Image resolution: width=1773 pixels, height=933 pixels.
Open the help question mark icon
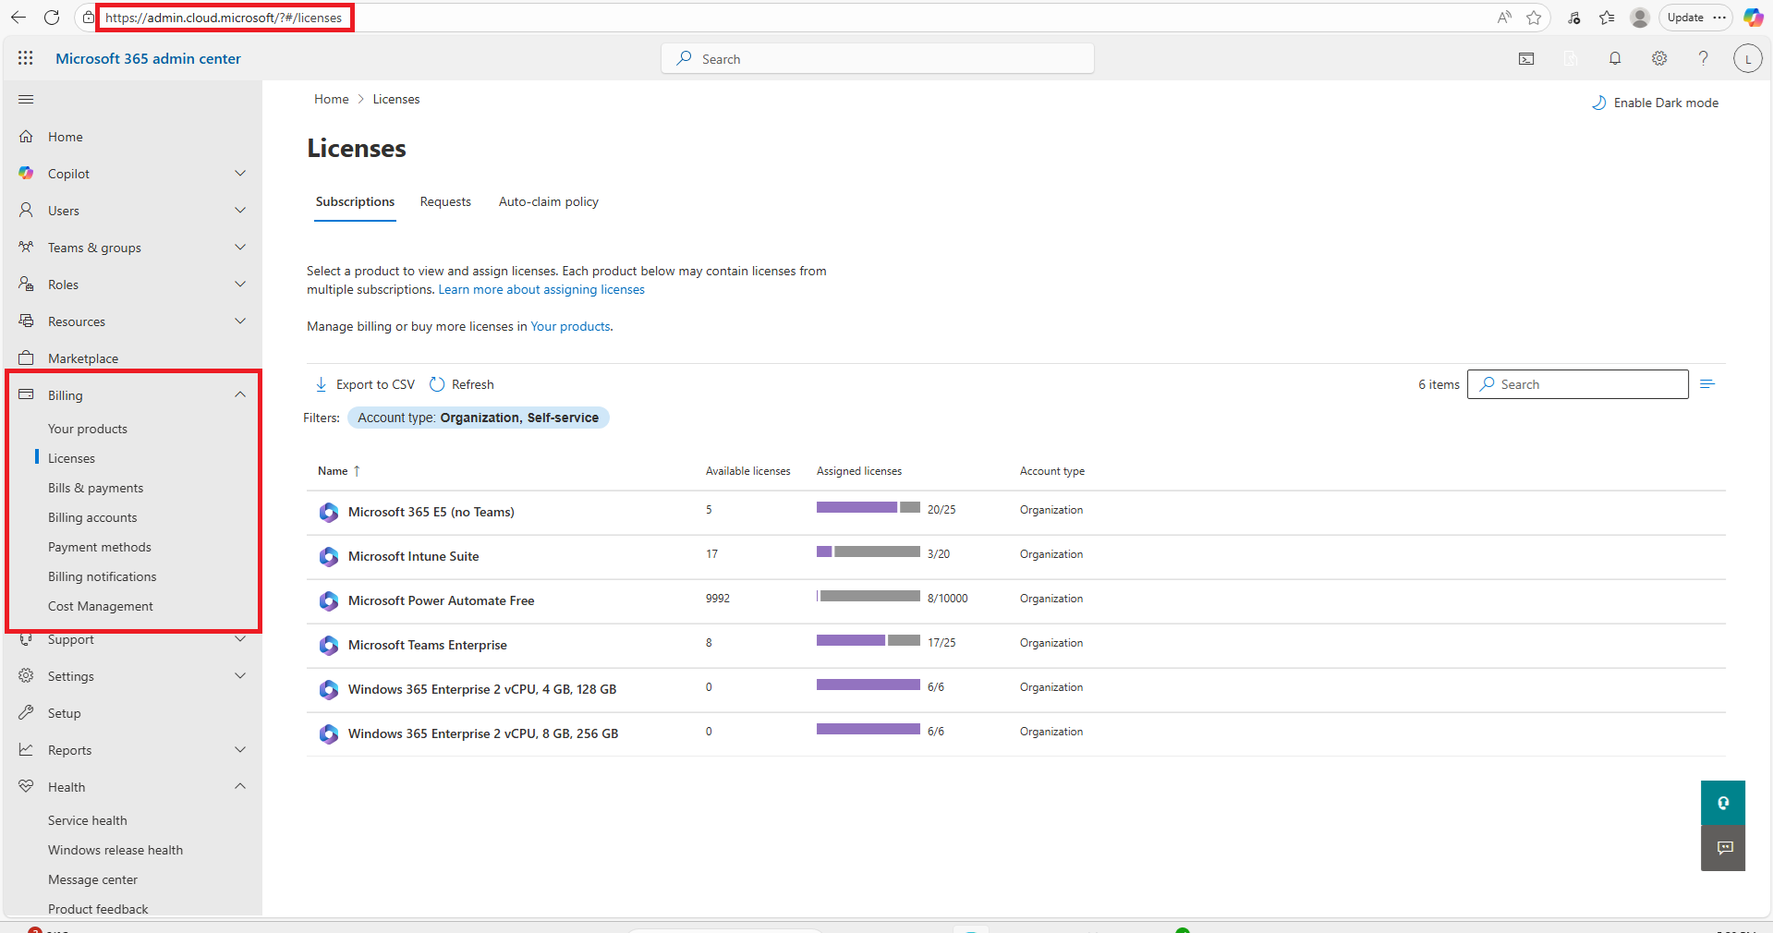(x=1703, y=59)
